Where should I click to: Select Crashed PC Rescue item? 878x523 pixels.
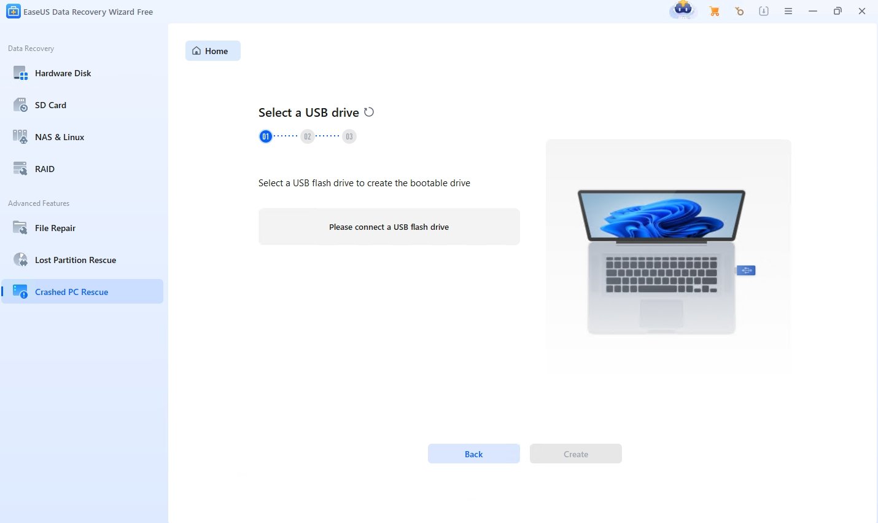point(71,292)
